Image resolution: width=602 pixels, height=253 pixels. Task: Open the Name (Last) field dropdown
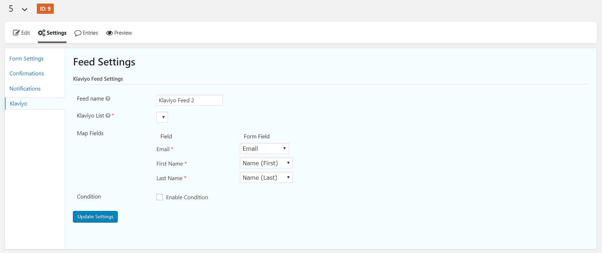pyautogui.click(x=266, y=178)
